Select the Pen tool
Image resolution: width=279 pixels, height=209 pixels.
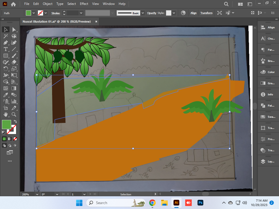5,43
